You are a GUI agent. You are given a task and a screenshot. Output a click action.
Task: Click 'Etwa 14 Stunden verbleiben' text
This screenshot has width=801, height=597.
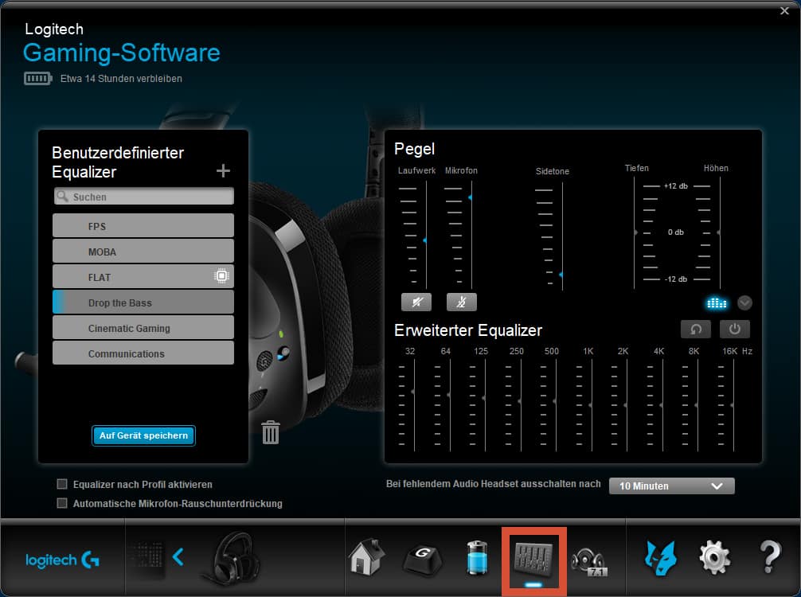coord(121,78)
